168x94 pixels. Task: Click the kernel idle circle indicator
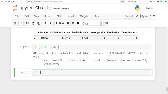coord(154,16)
